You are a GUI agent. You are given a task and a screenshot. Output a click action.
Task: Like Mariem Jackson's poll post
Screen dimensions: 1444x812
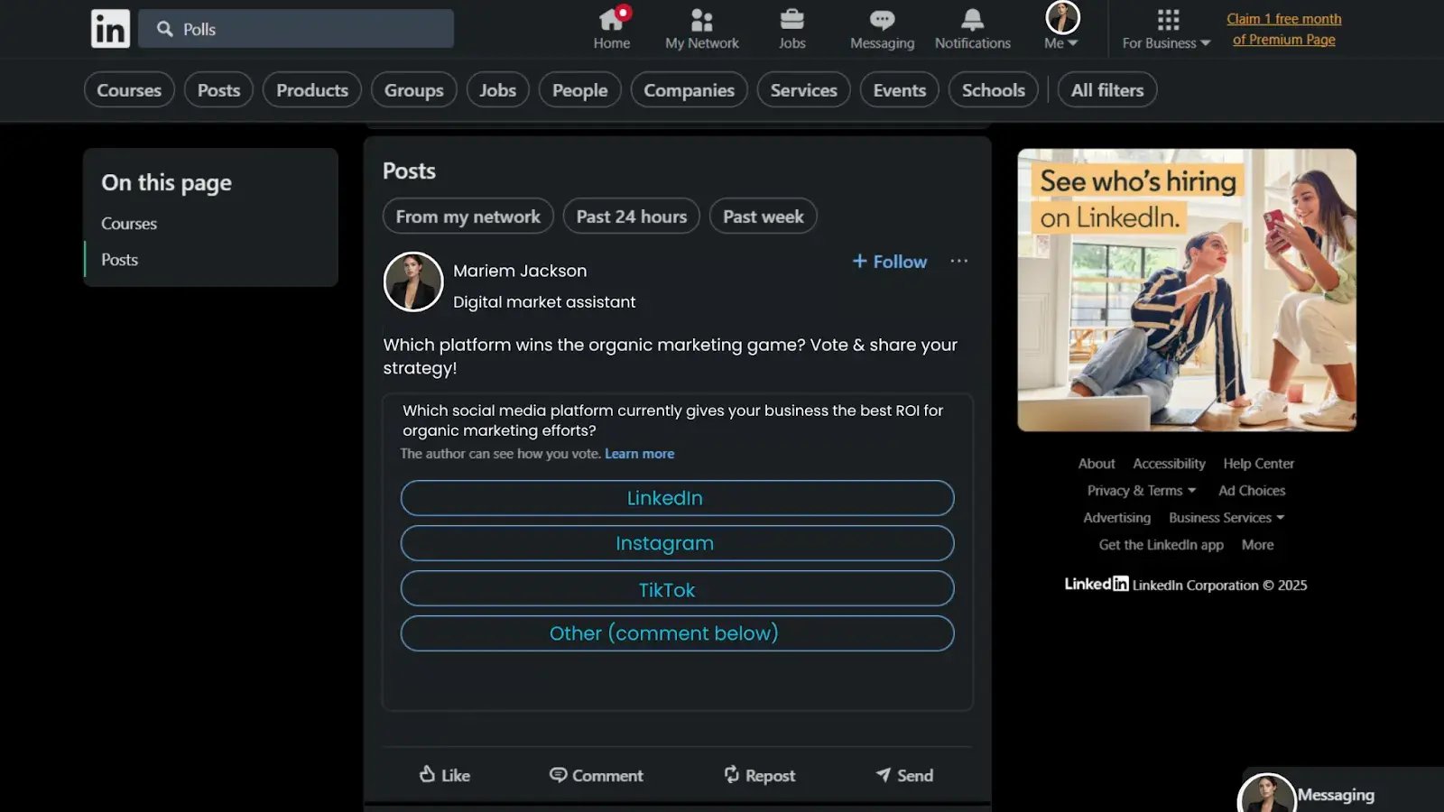(445, 775)
